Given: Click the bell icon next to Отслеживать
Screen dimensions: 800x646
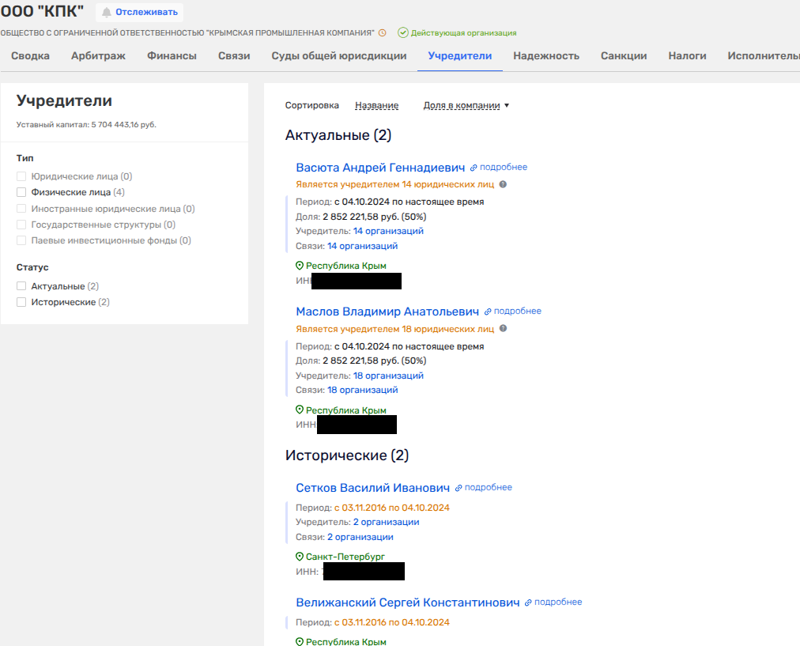Looking at the screenshot, I should (107, 13).
